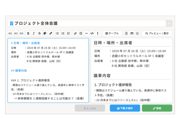Click the date line 2020年07月26日 in preview
Image resolution: width=181 pixels, height=118 pixels.
(130, 51)
